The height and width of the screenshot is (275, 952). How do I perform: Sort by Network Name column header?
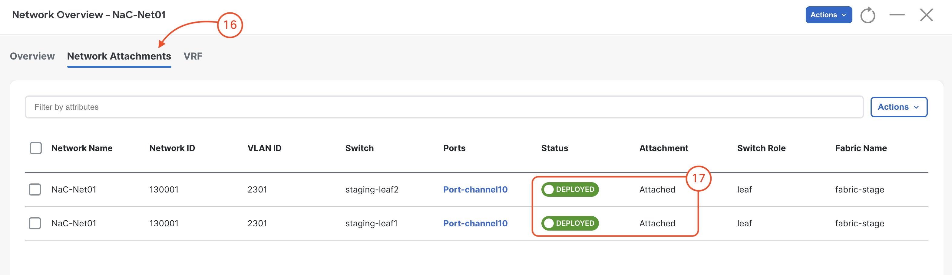click(82, 148)
